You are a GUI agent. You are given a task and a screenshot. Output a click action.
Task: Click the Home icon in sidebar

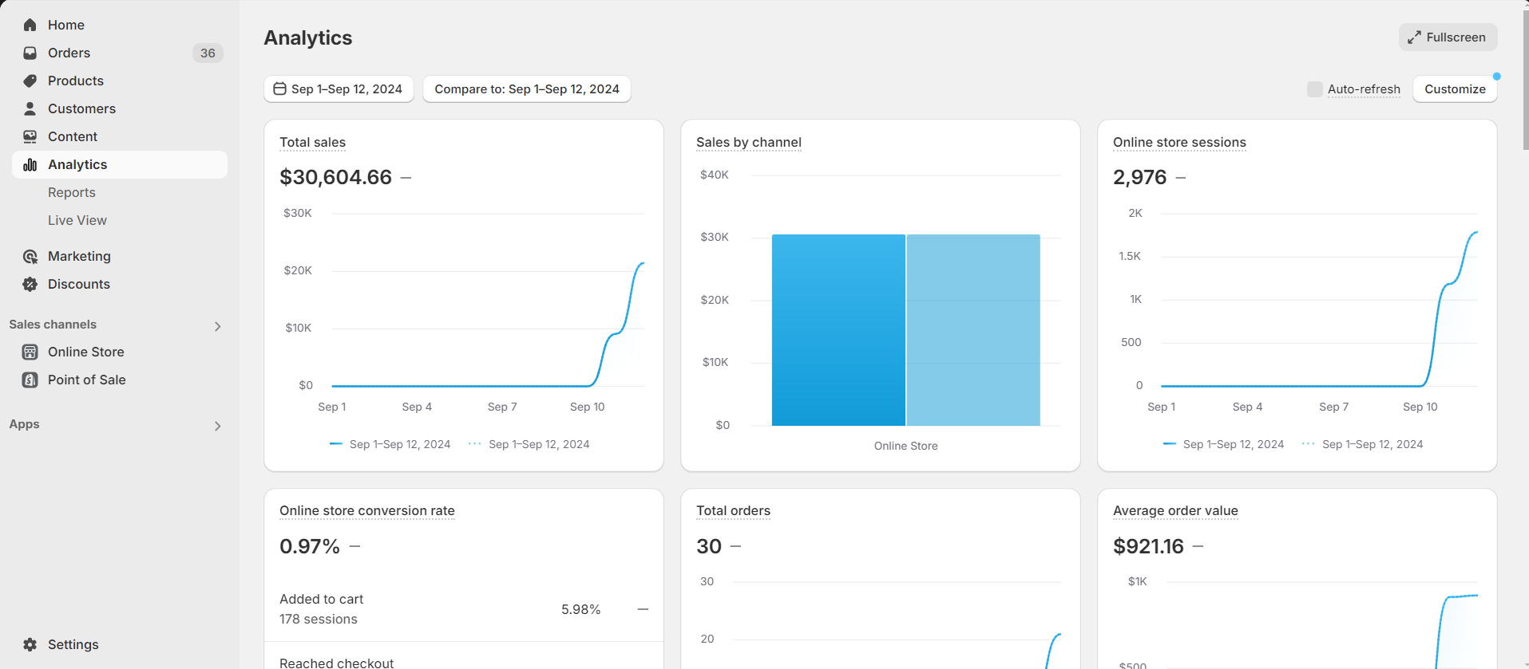coord(30,25)
